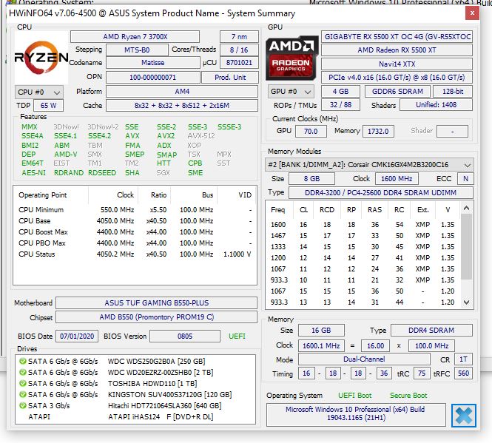The width and height of the screenshot is (492, 443).
Task: Click the Operating Point column header
Action: 51,195
